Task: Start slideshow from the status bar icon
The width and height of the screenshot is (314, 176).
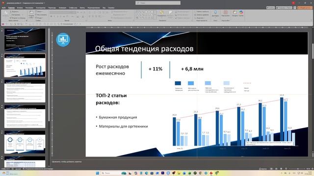Action: [286, 169]
